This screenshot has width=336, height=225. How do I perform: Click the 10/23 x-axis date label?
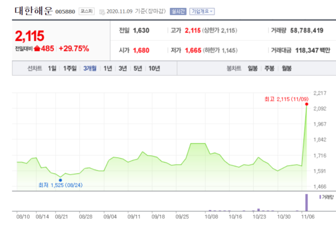click(259, 217)
